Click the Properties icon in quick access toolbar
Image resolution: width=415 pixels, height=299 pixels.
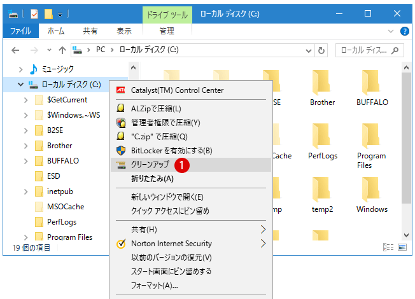click(34, 14)
